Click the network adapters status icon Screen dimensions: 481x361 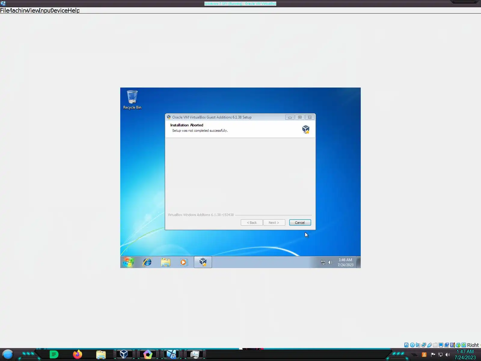click(x=424, y=345)
